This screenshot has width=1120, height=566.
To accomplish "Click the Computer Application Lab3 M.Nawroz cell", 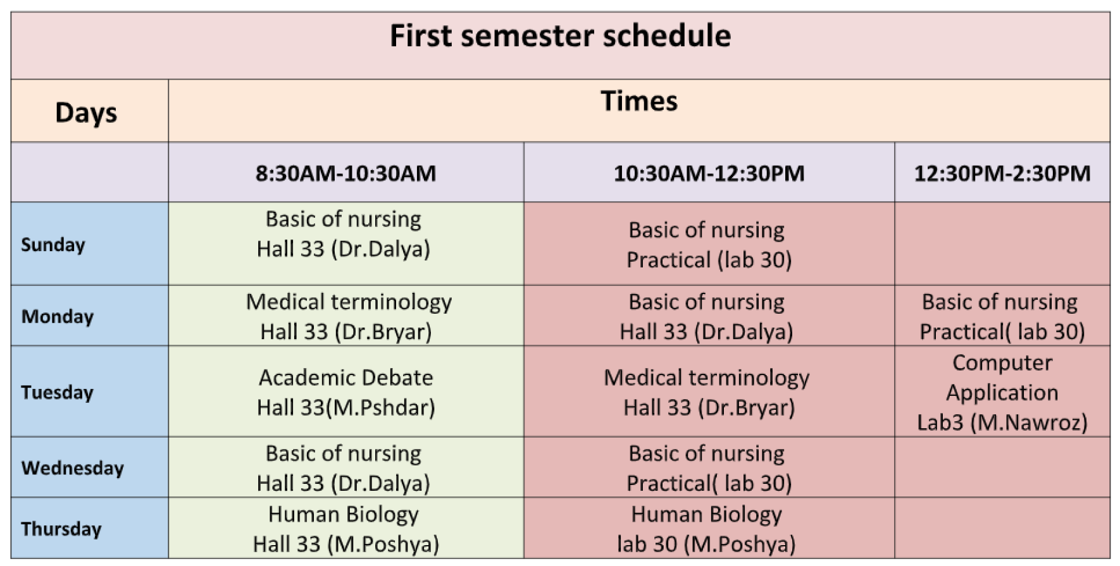I will point(1002,391).
